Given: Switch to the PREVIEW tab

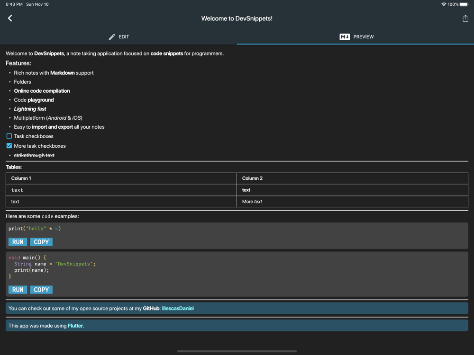Looking at the screenshot, I should tap(355, 37).
